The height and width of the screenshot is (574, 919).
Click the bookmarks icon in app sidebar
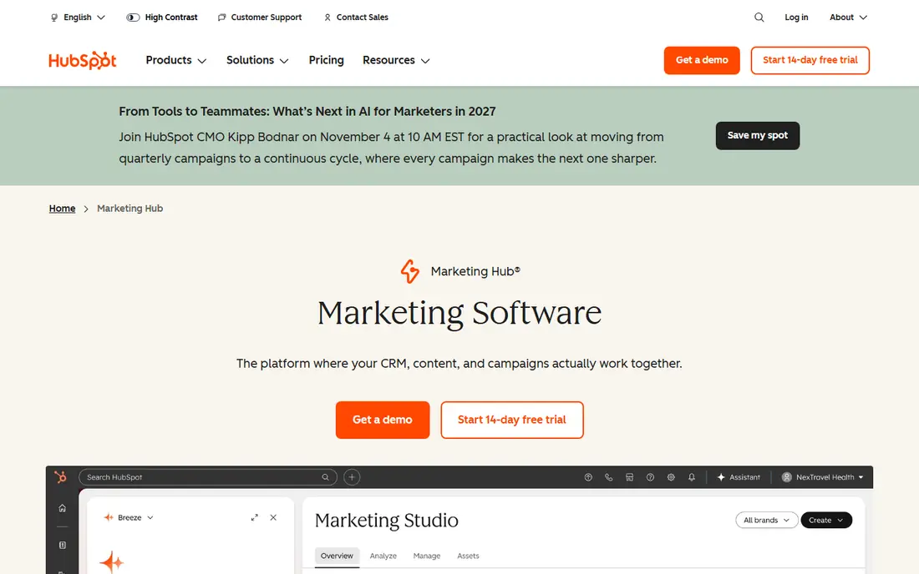(x=62, y=545)
